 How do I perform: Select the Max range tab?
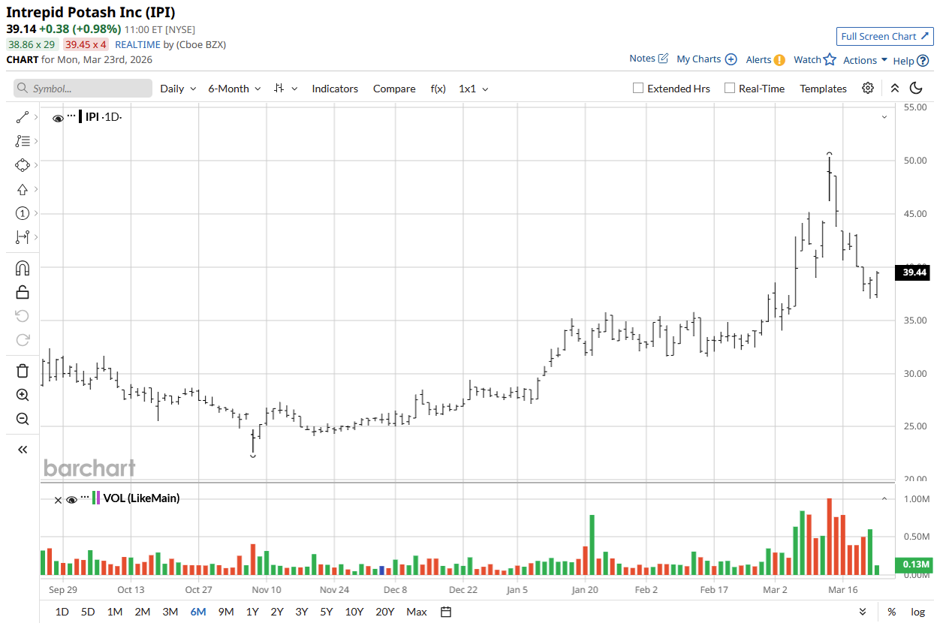pyautogui.click(x=417, y=612)
